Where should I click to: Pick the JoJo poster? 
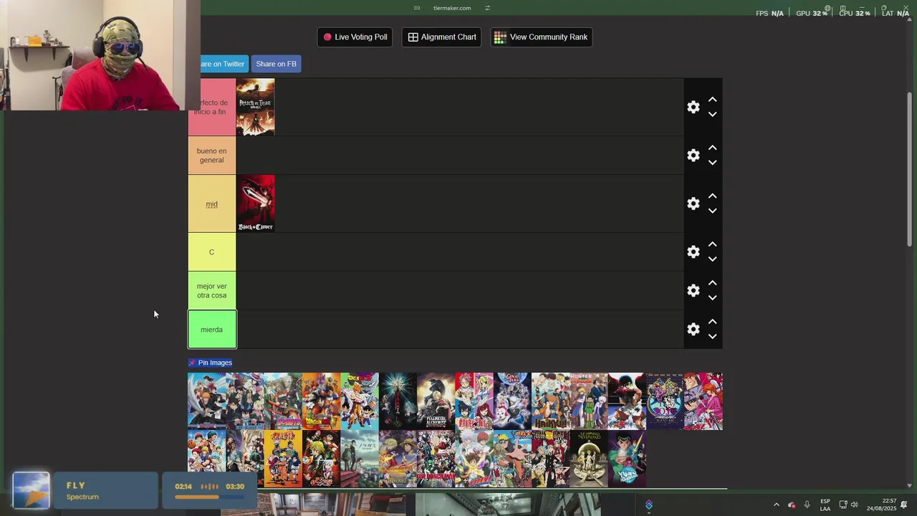tap(665, 401)
